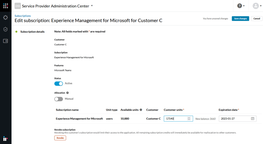Open the shield checkmark sidebar icon
Viewport: 263px width, 144px height.
tap(6, 29)
